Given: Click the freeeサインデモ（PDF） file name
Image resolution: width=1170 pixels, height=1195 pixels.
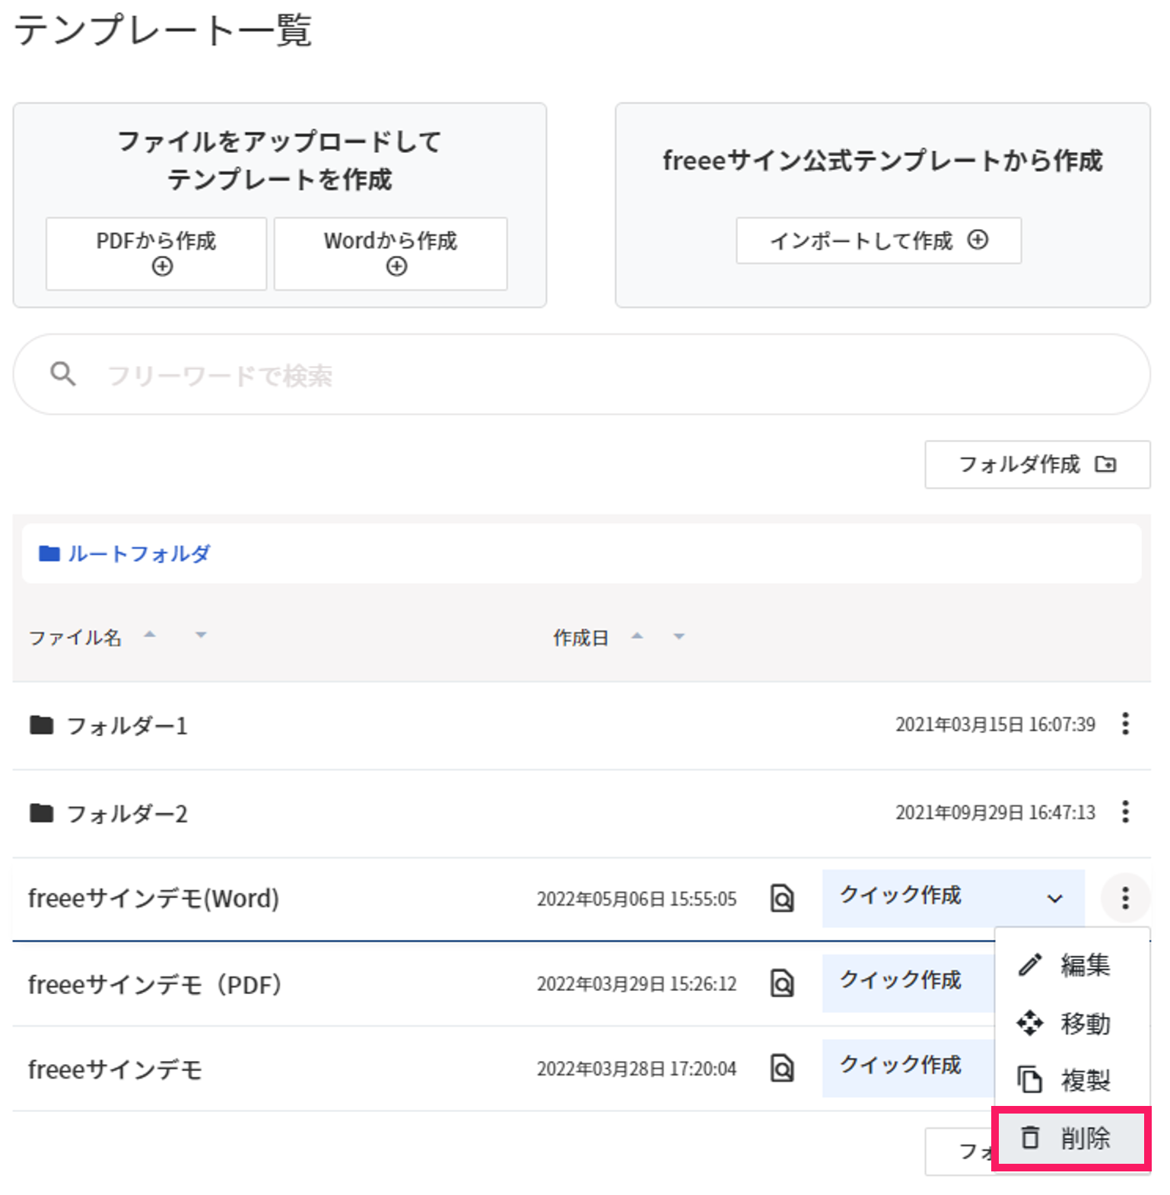Looking at the screenshot, I should click(x=155, y=985).
